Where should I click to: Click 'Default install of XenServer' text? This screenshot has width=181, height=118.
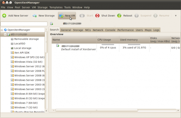pyautogui.click(x=78, y=49)
